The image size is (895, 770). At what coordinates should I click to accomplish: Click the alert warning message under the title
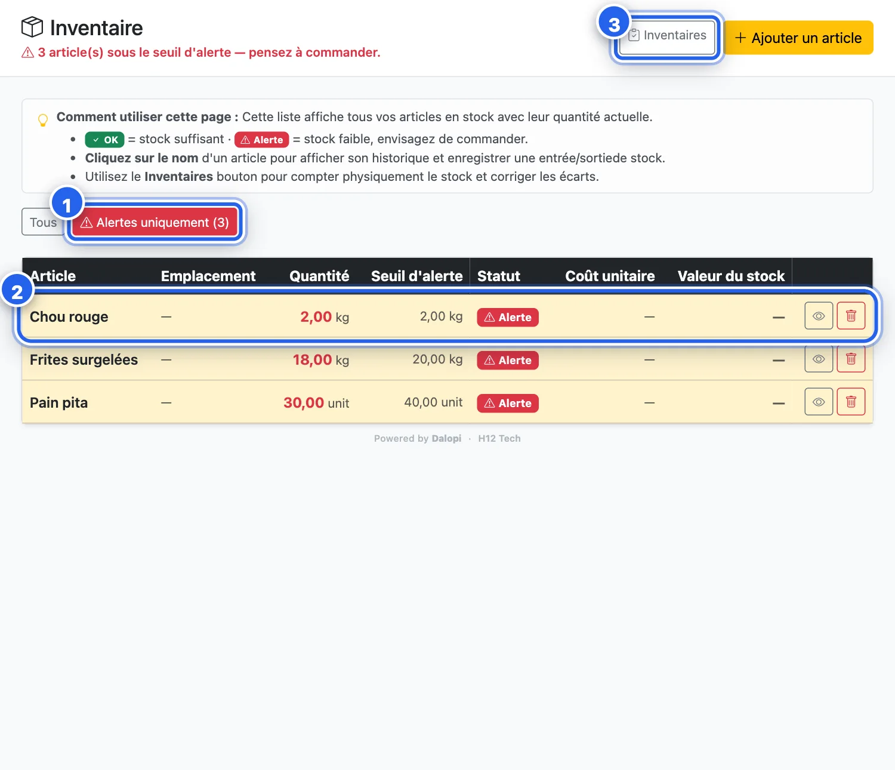point(201,53)
